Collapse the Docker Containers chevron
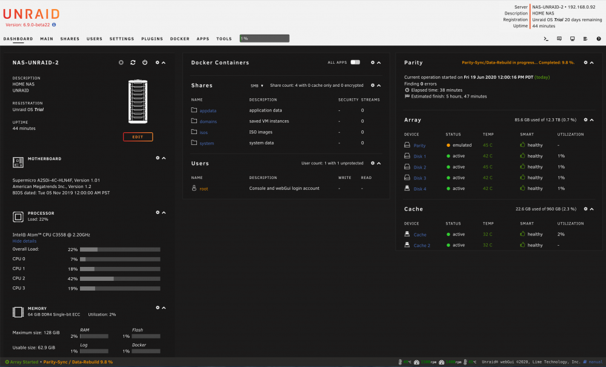The image size is (606, 367). 379,62
